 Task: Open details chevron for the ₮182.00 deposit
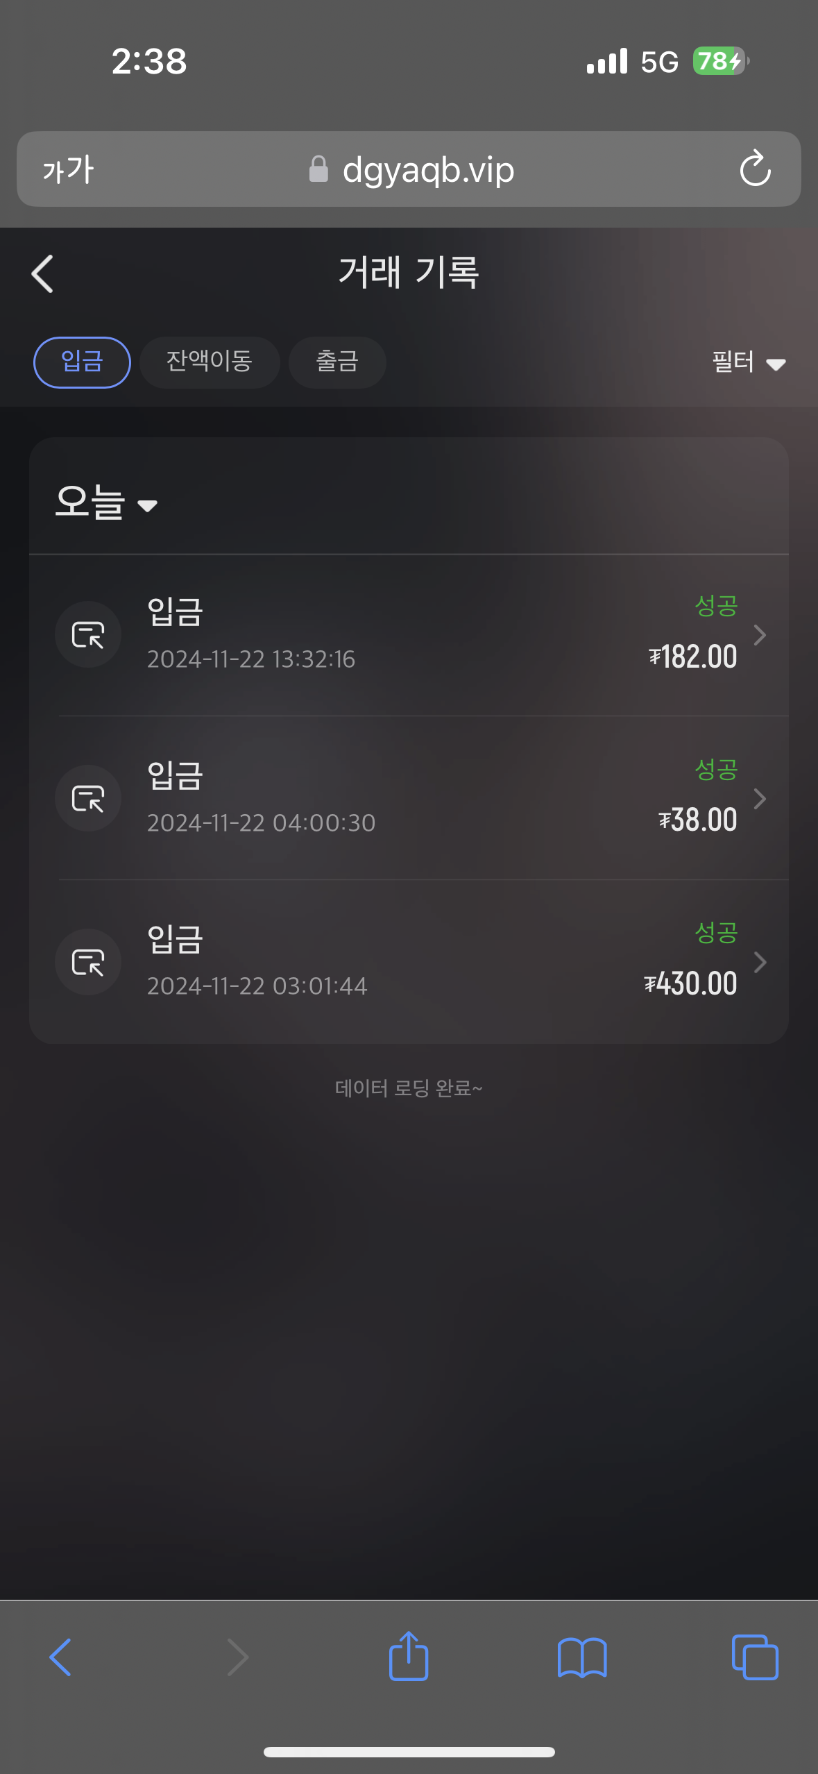click(760, 634)
